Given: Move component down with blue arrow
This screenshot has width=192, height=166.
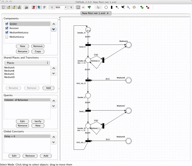Looking at the screenshot, I should 54,29.
